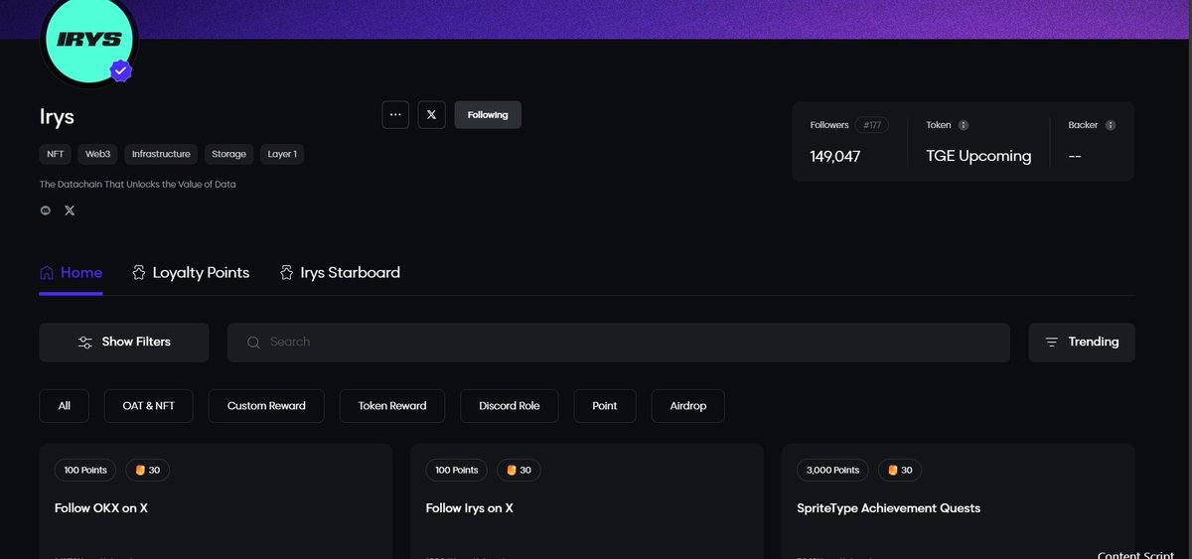
Task: Click the Irys logo avatar
Action: [x=89, y=39]
